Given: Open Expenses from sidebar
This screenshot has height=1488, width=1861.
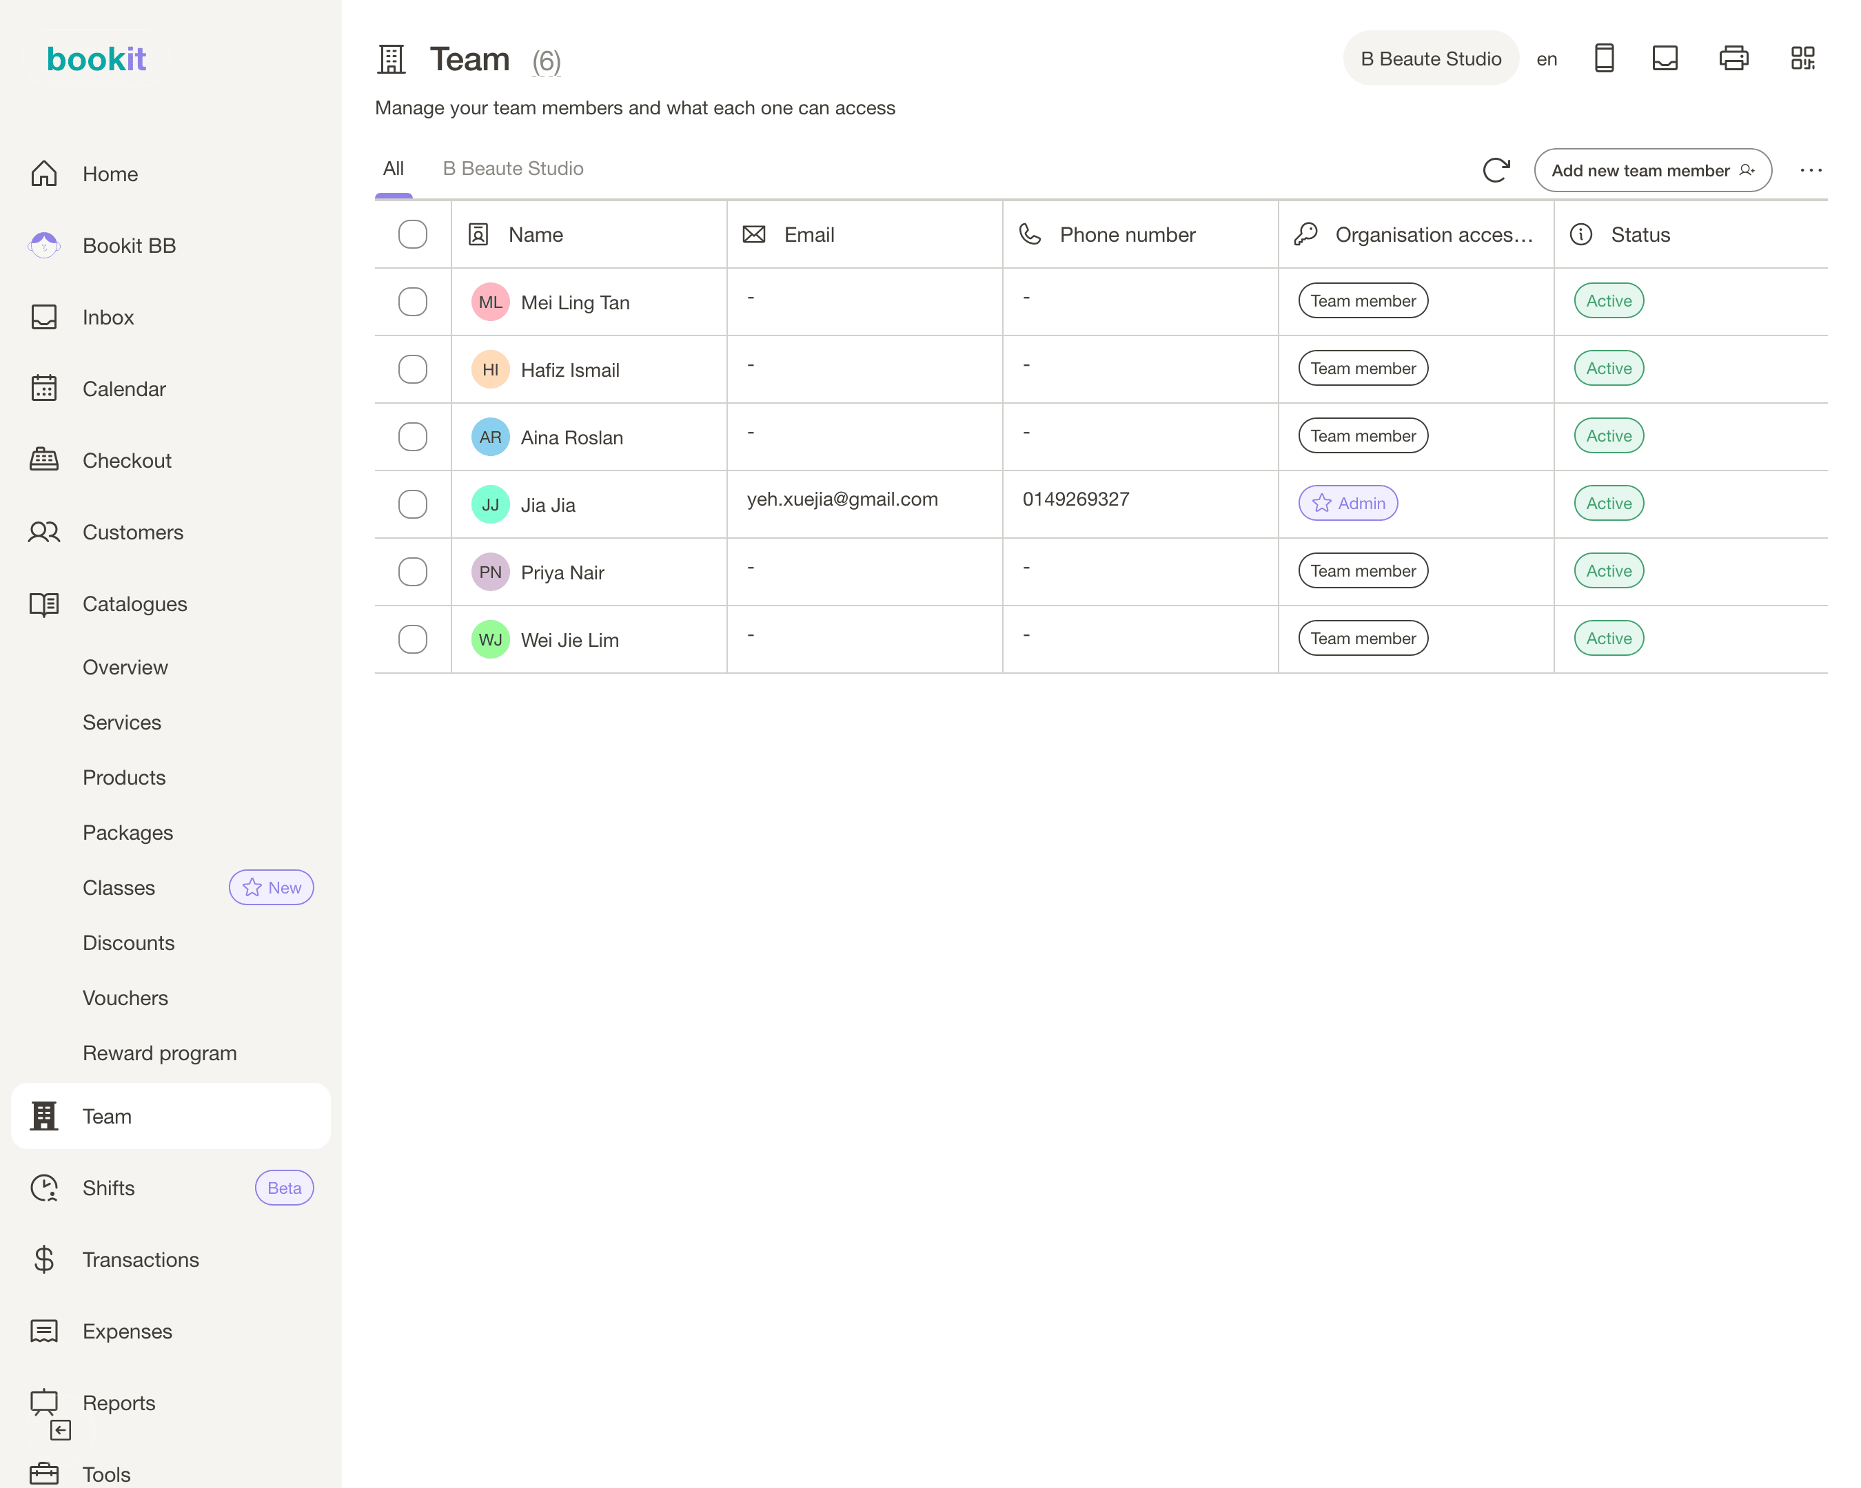Looking at the screenshot, I should click(171, 1331).
